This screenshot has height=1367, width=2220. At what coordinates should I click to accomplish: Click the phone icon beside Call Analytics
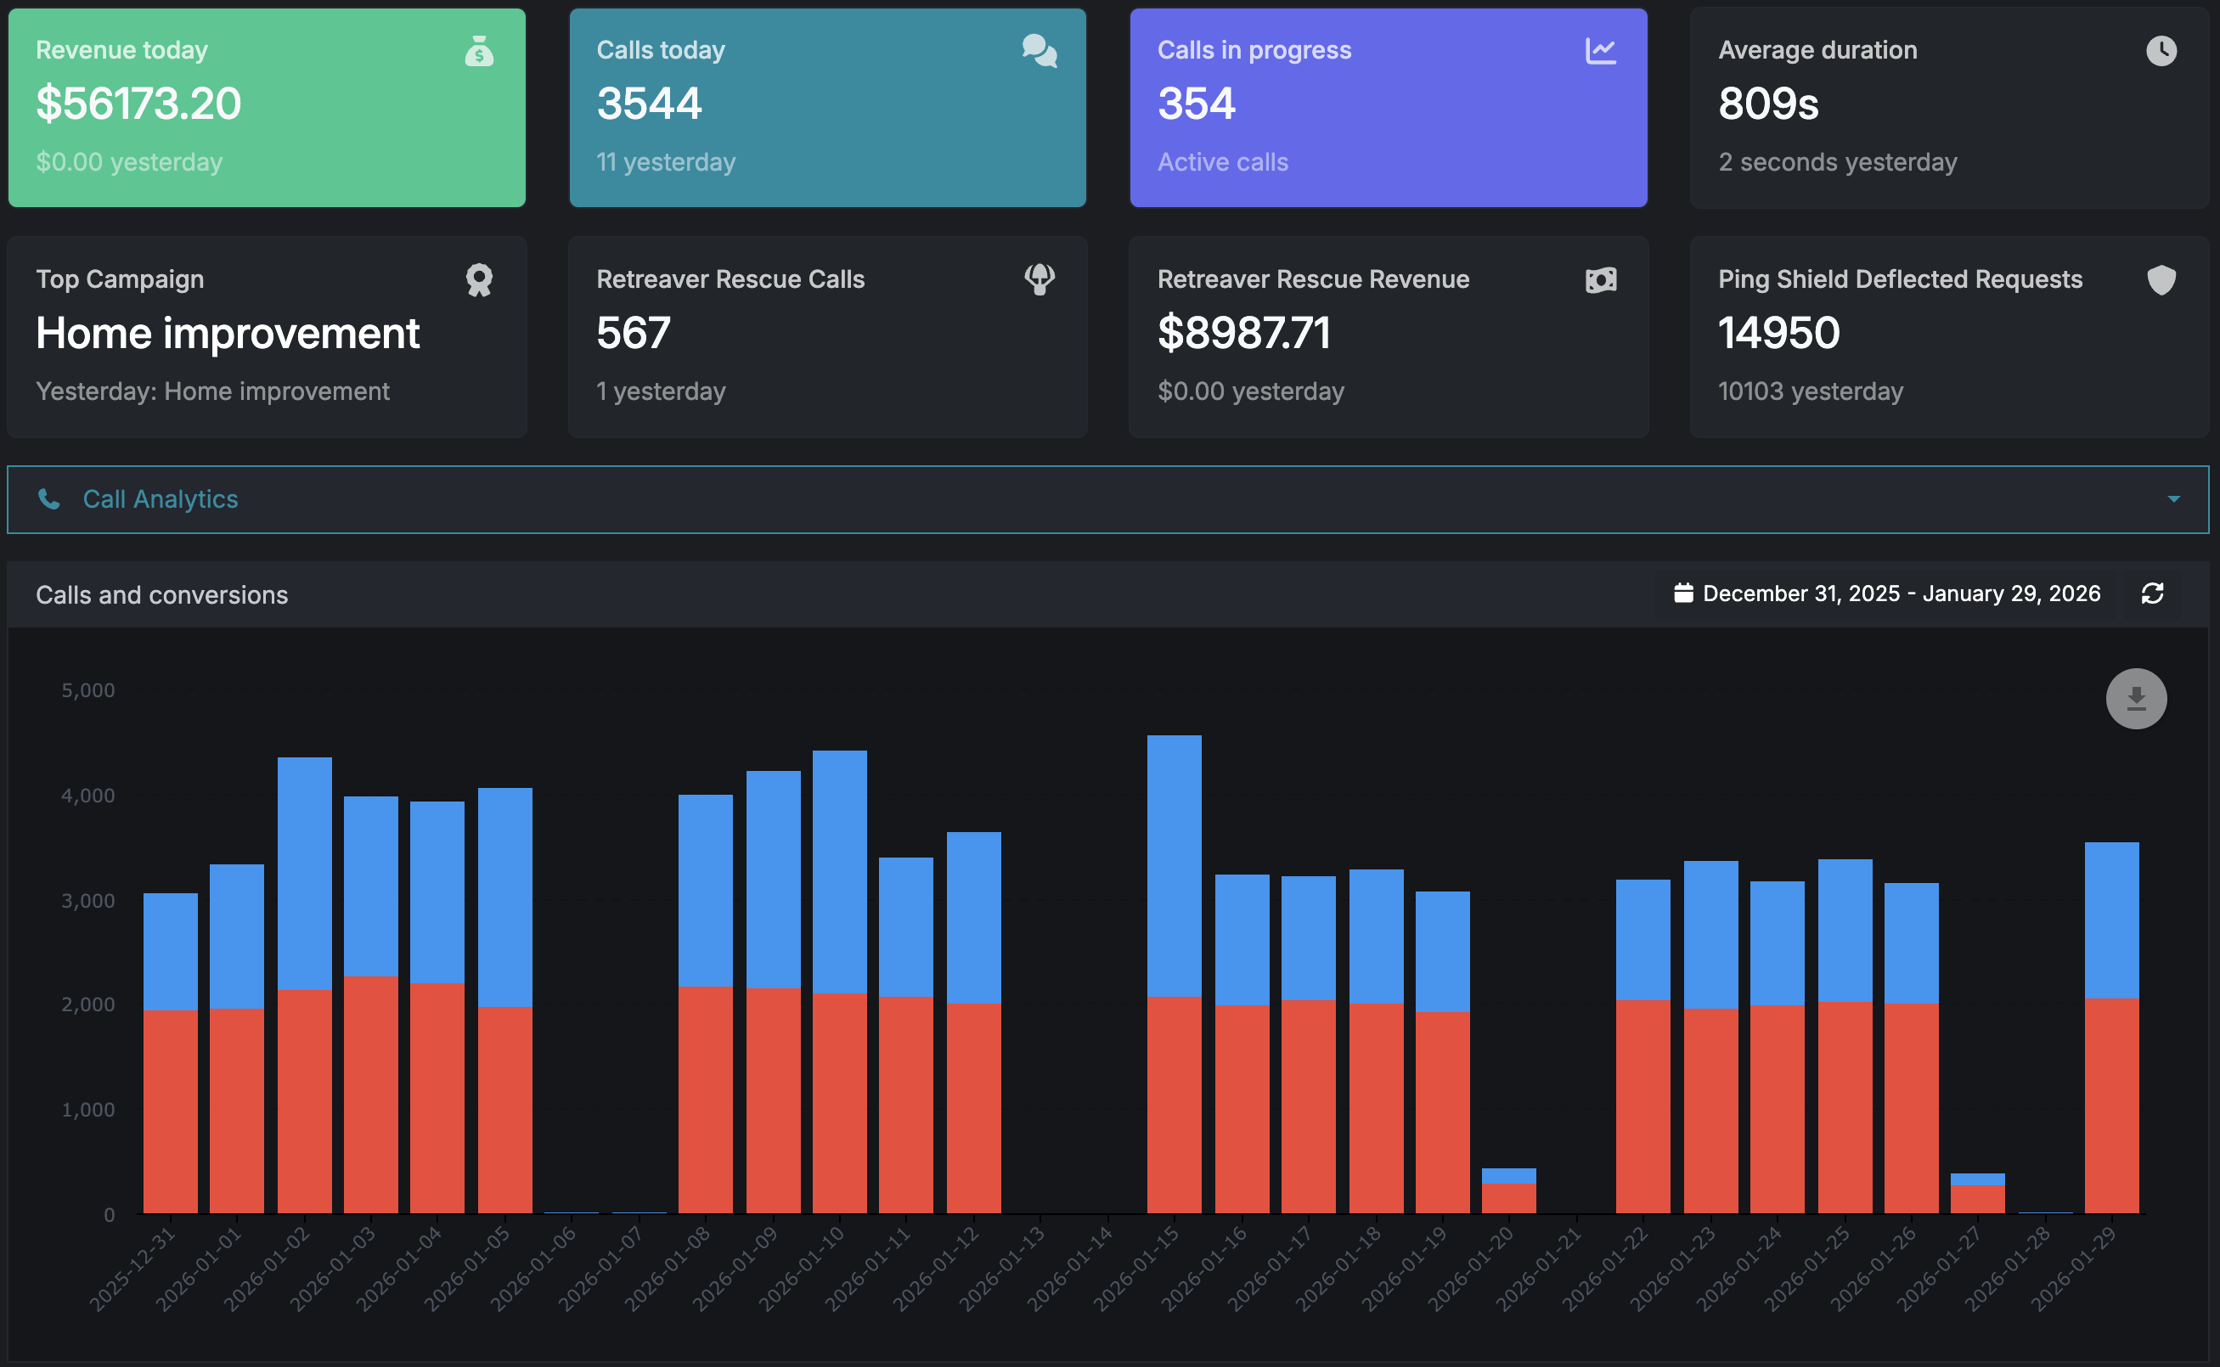pyautogui.click(x=50, y=499)
